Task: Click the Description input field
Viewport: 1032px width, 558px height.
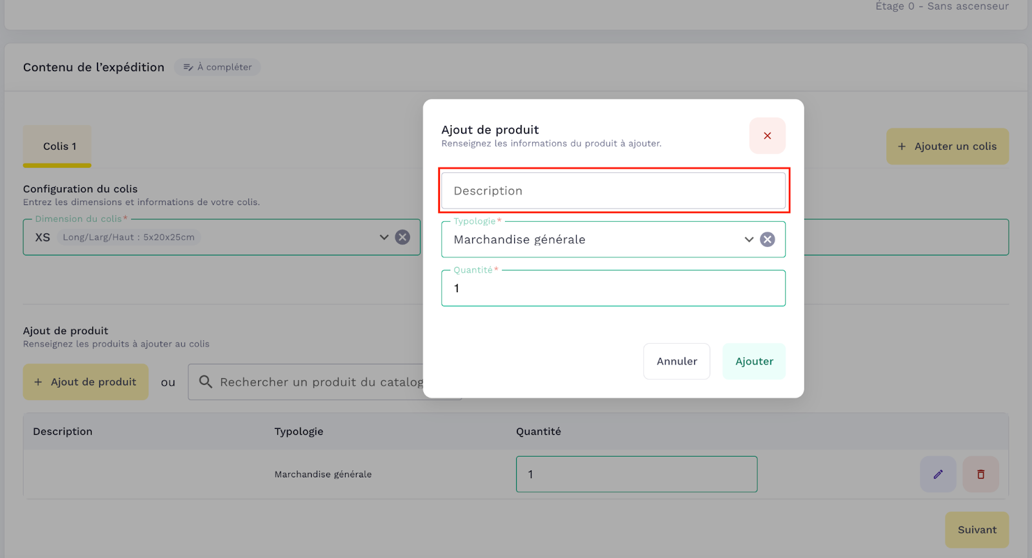Action: pyautogui.click(x=613, y=191)
